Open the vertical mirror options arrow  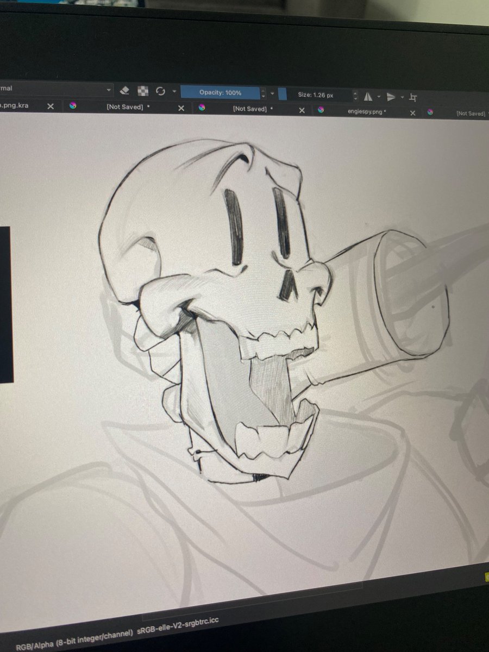(402, 97)
